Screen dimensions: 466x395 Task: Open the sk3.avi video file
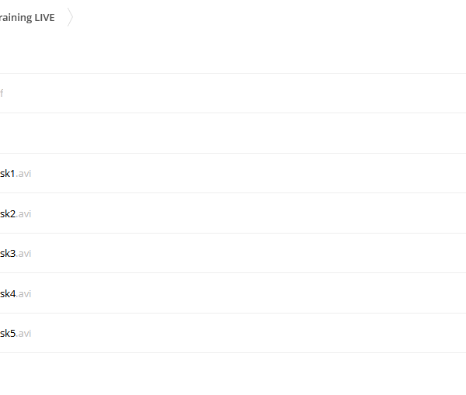click(16, 253)
